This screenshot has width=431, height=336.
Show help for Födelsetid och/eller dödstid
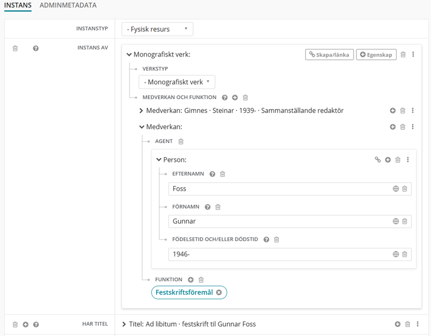click(x=266, y=240)
